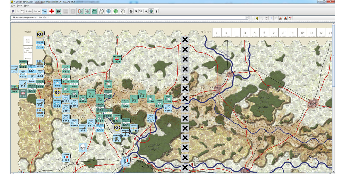This screenshot has width=357, height=193.
Task: Click the red down-arrow tray icon
Action: 281,18
